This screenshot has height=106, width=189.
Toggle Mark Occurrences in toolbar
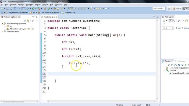(x=71, y=9)
